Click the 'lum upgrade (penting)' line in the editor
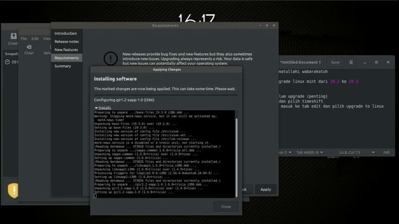 pyautogui.click(x=304, y=96)
